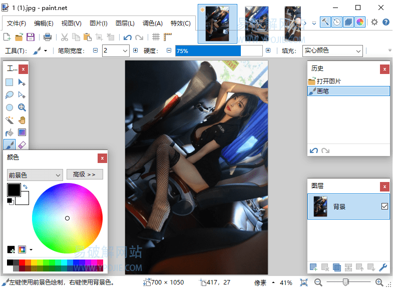Open the tool chooser dropdown arrow
Image resolution: width=393 pixels, height=289 pixels.
46,51
